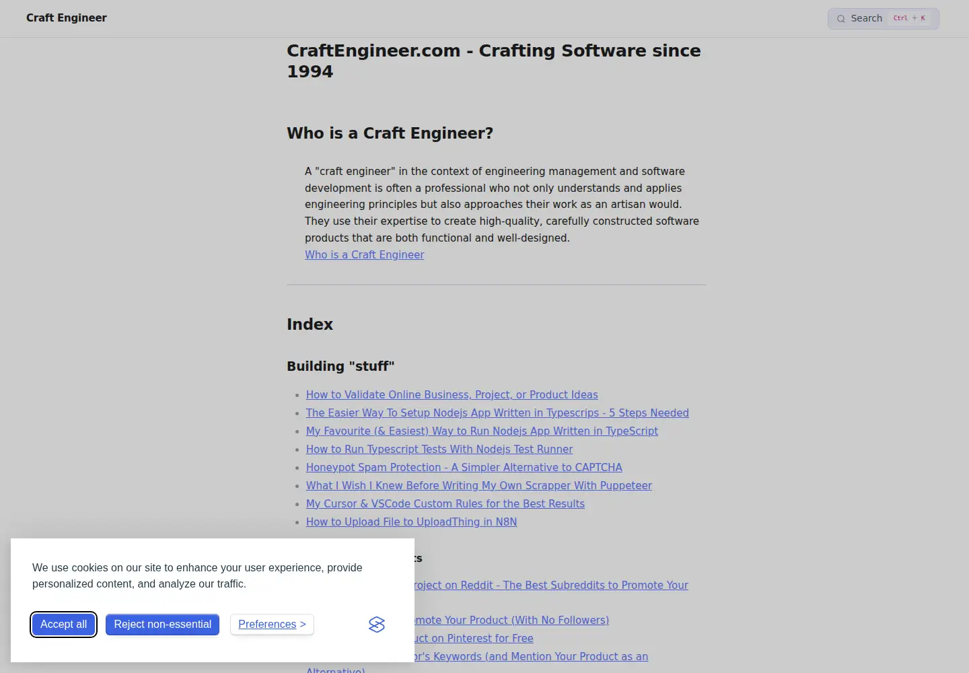Click the "Building "stuff"" heading
The image size is (969, 673).
[x=340, y=366]
